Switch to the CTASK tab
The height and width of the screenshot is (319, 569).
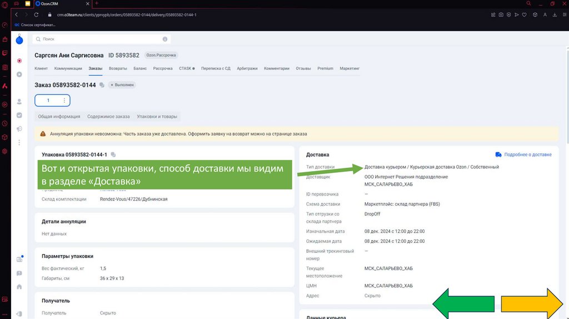(187, 68)
